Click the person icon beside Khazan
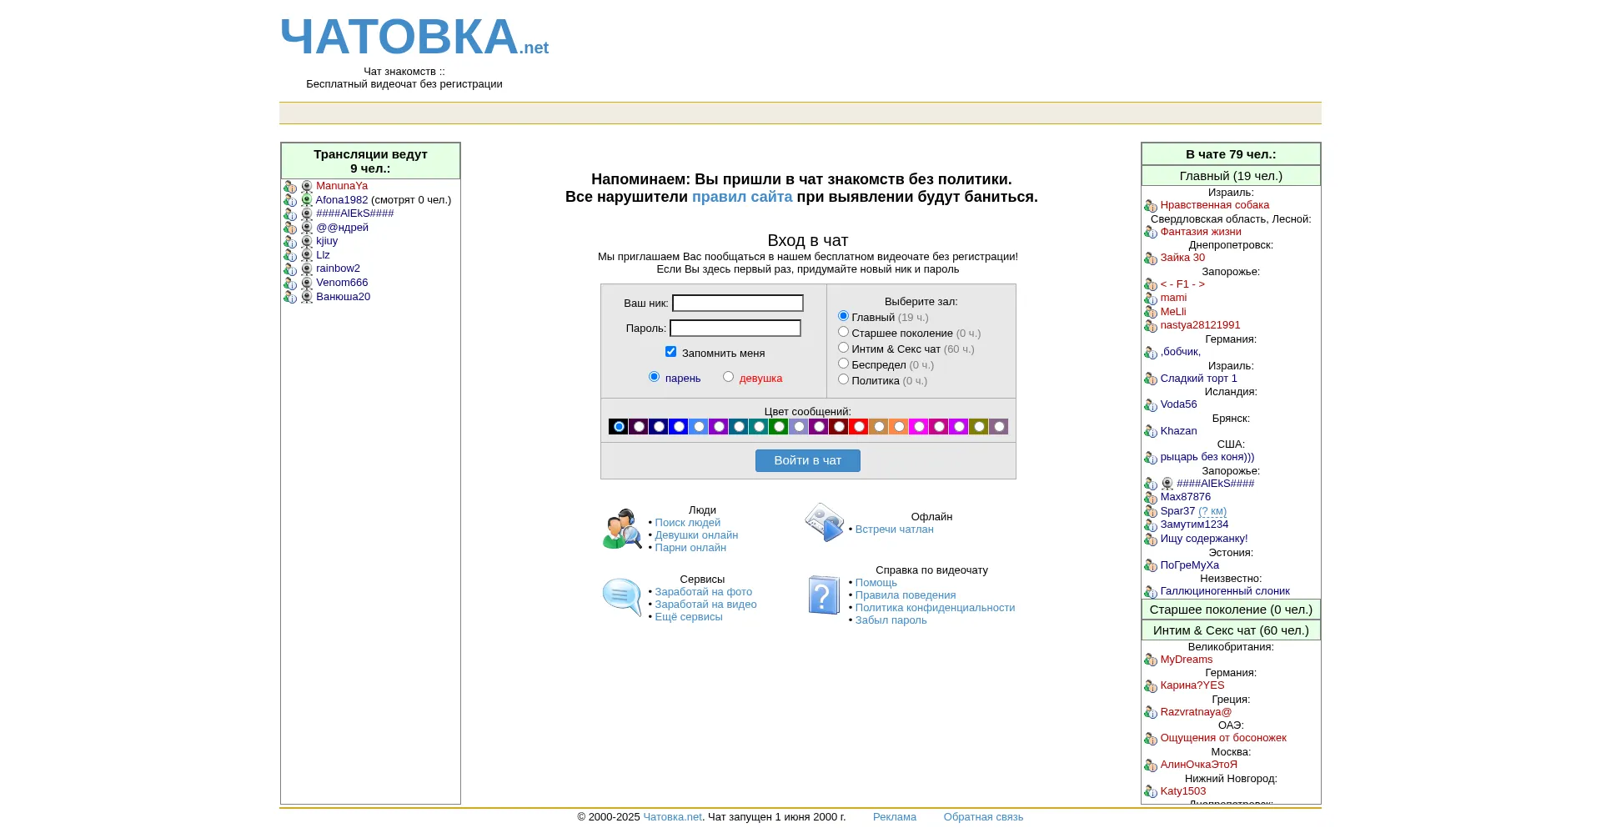Screen dimensions: 1601x828 1151,432
